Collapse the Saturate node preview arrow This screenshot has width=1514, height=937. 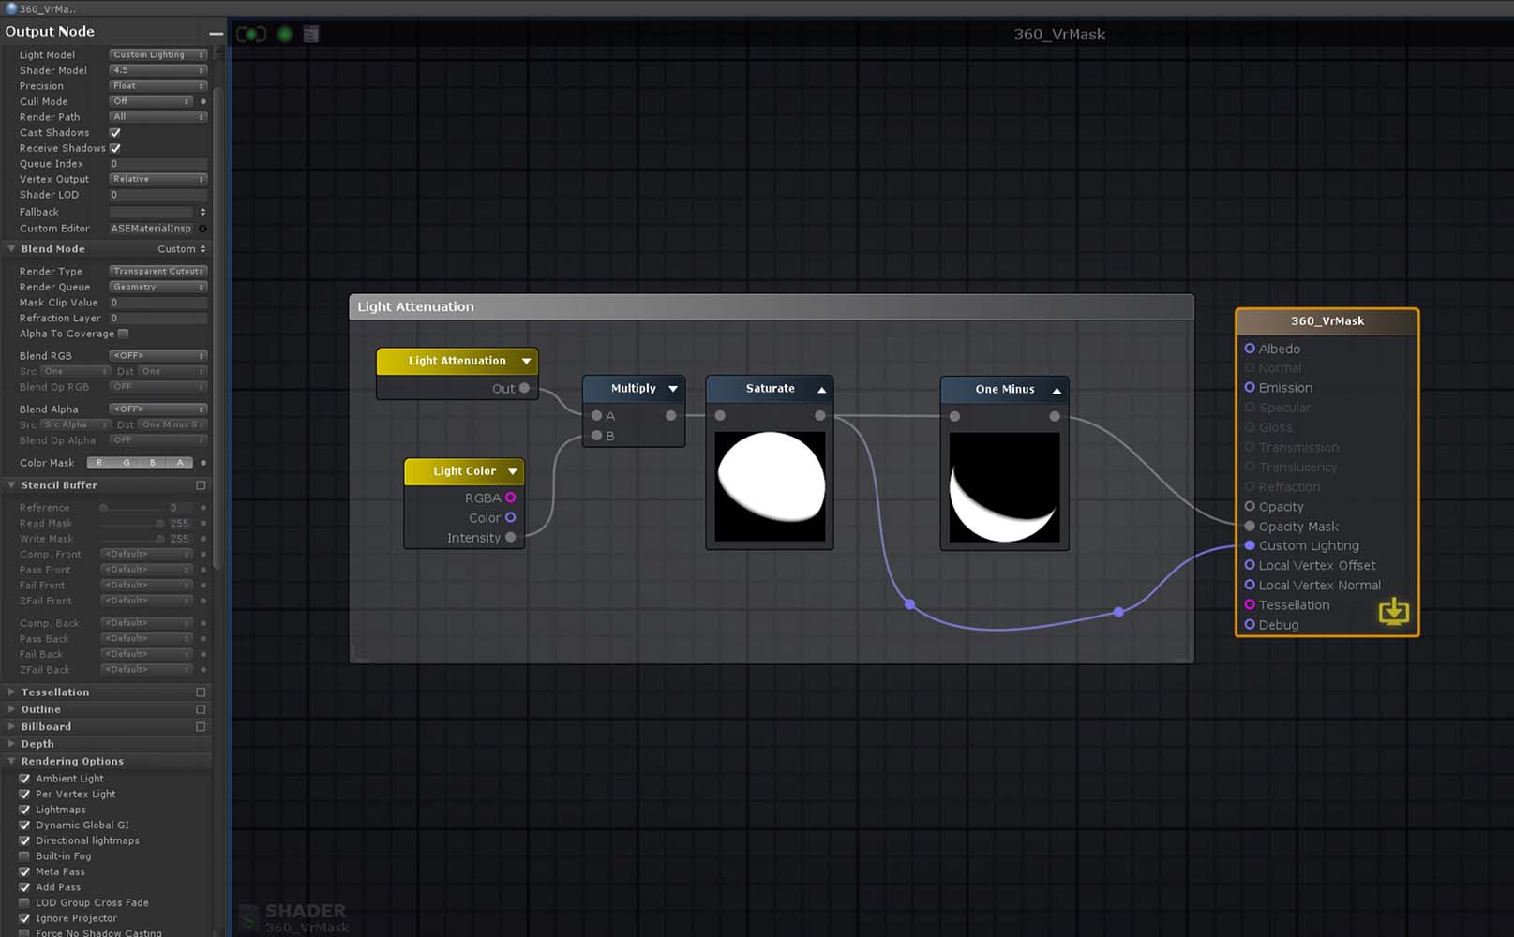(x=821, y=389)
